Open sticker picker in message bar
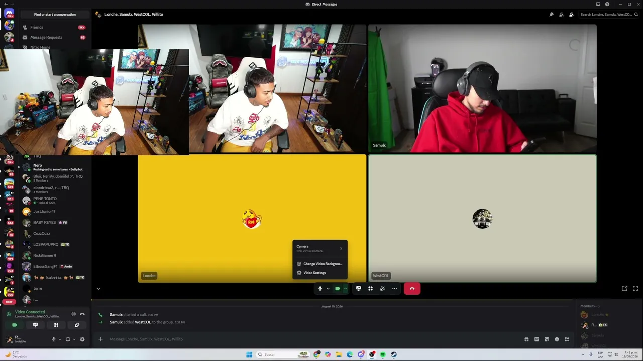 547,339
